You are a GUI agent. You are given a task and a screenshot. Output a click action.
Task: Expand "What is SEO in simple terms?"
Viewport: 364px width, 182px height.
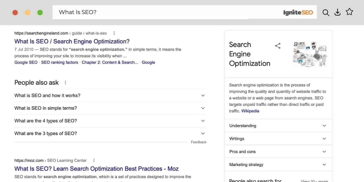203,108
